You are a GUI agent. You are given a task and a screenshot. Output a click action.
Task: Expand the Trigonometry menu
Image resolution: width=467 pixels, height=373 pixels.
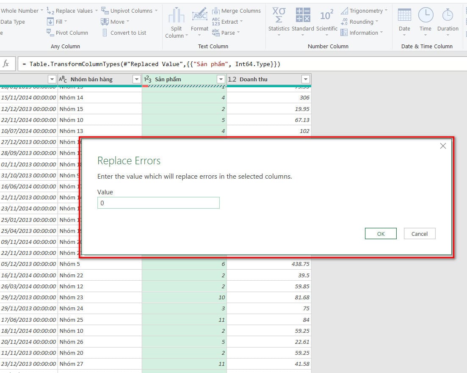pyautogui.click(x=386, y=11)
